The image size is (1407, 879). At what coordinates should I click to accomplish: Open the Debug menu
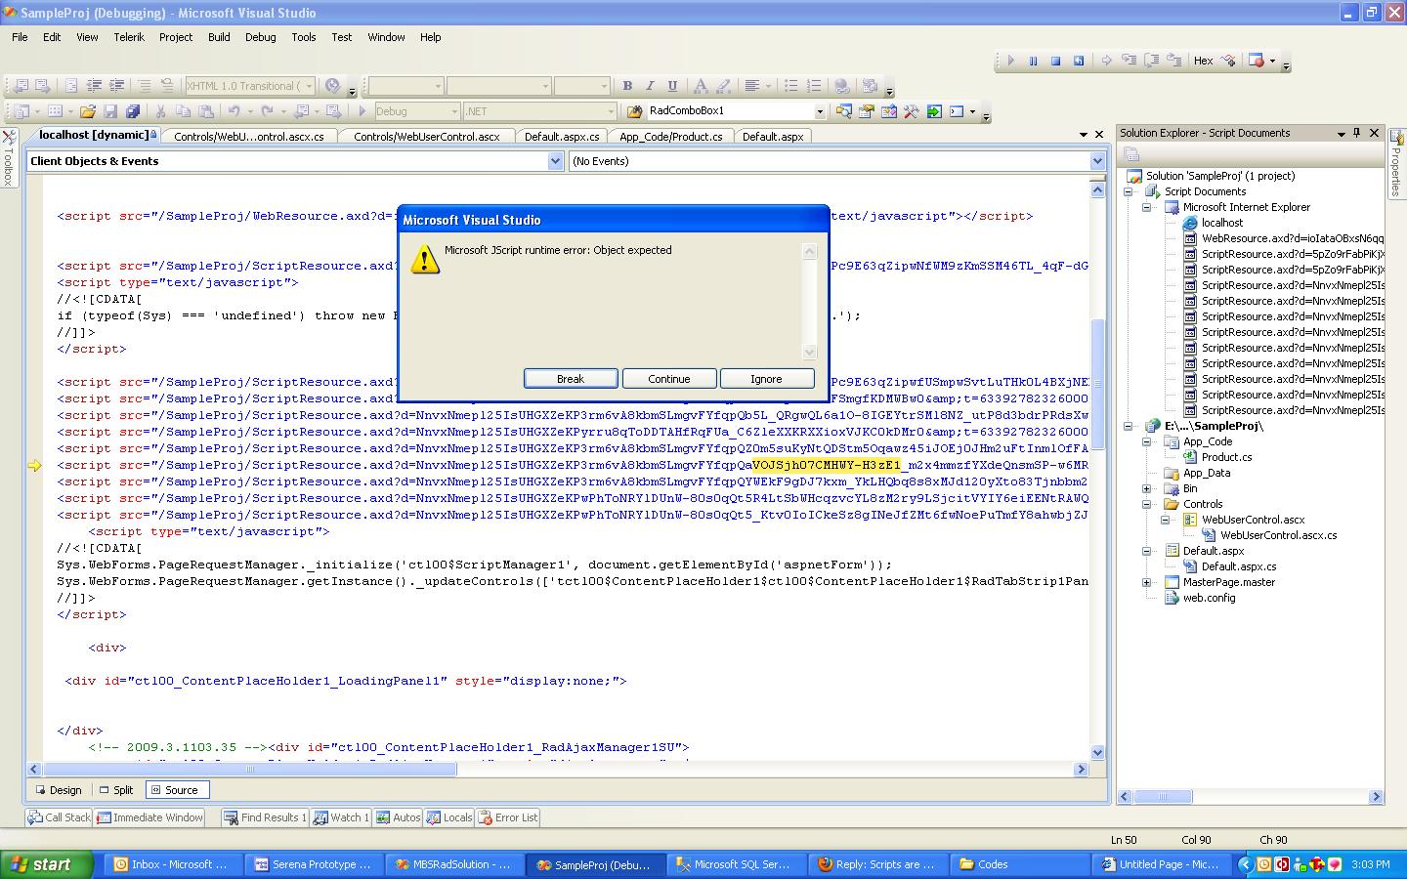click(x=260, y=37)
